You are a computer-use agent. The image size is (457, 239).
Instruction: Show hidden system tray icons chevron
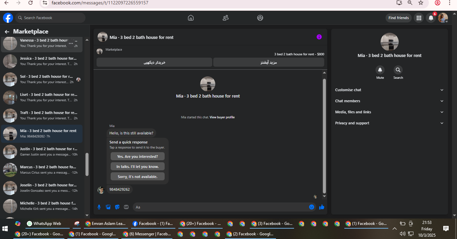395,229
